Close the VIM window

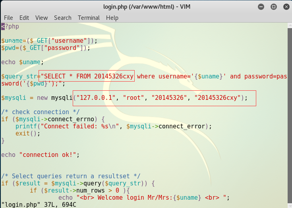click(x=286, y=7)
